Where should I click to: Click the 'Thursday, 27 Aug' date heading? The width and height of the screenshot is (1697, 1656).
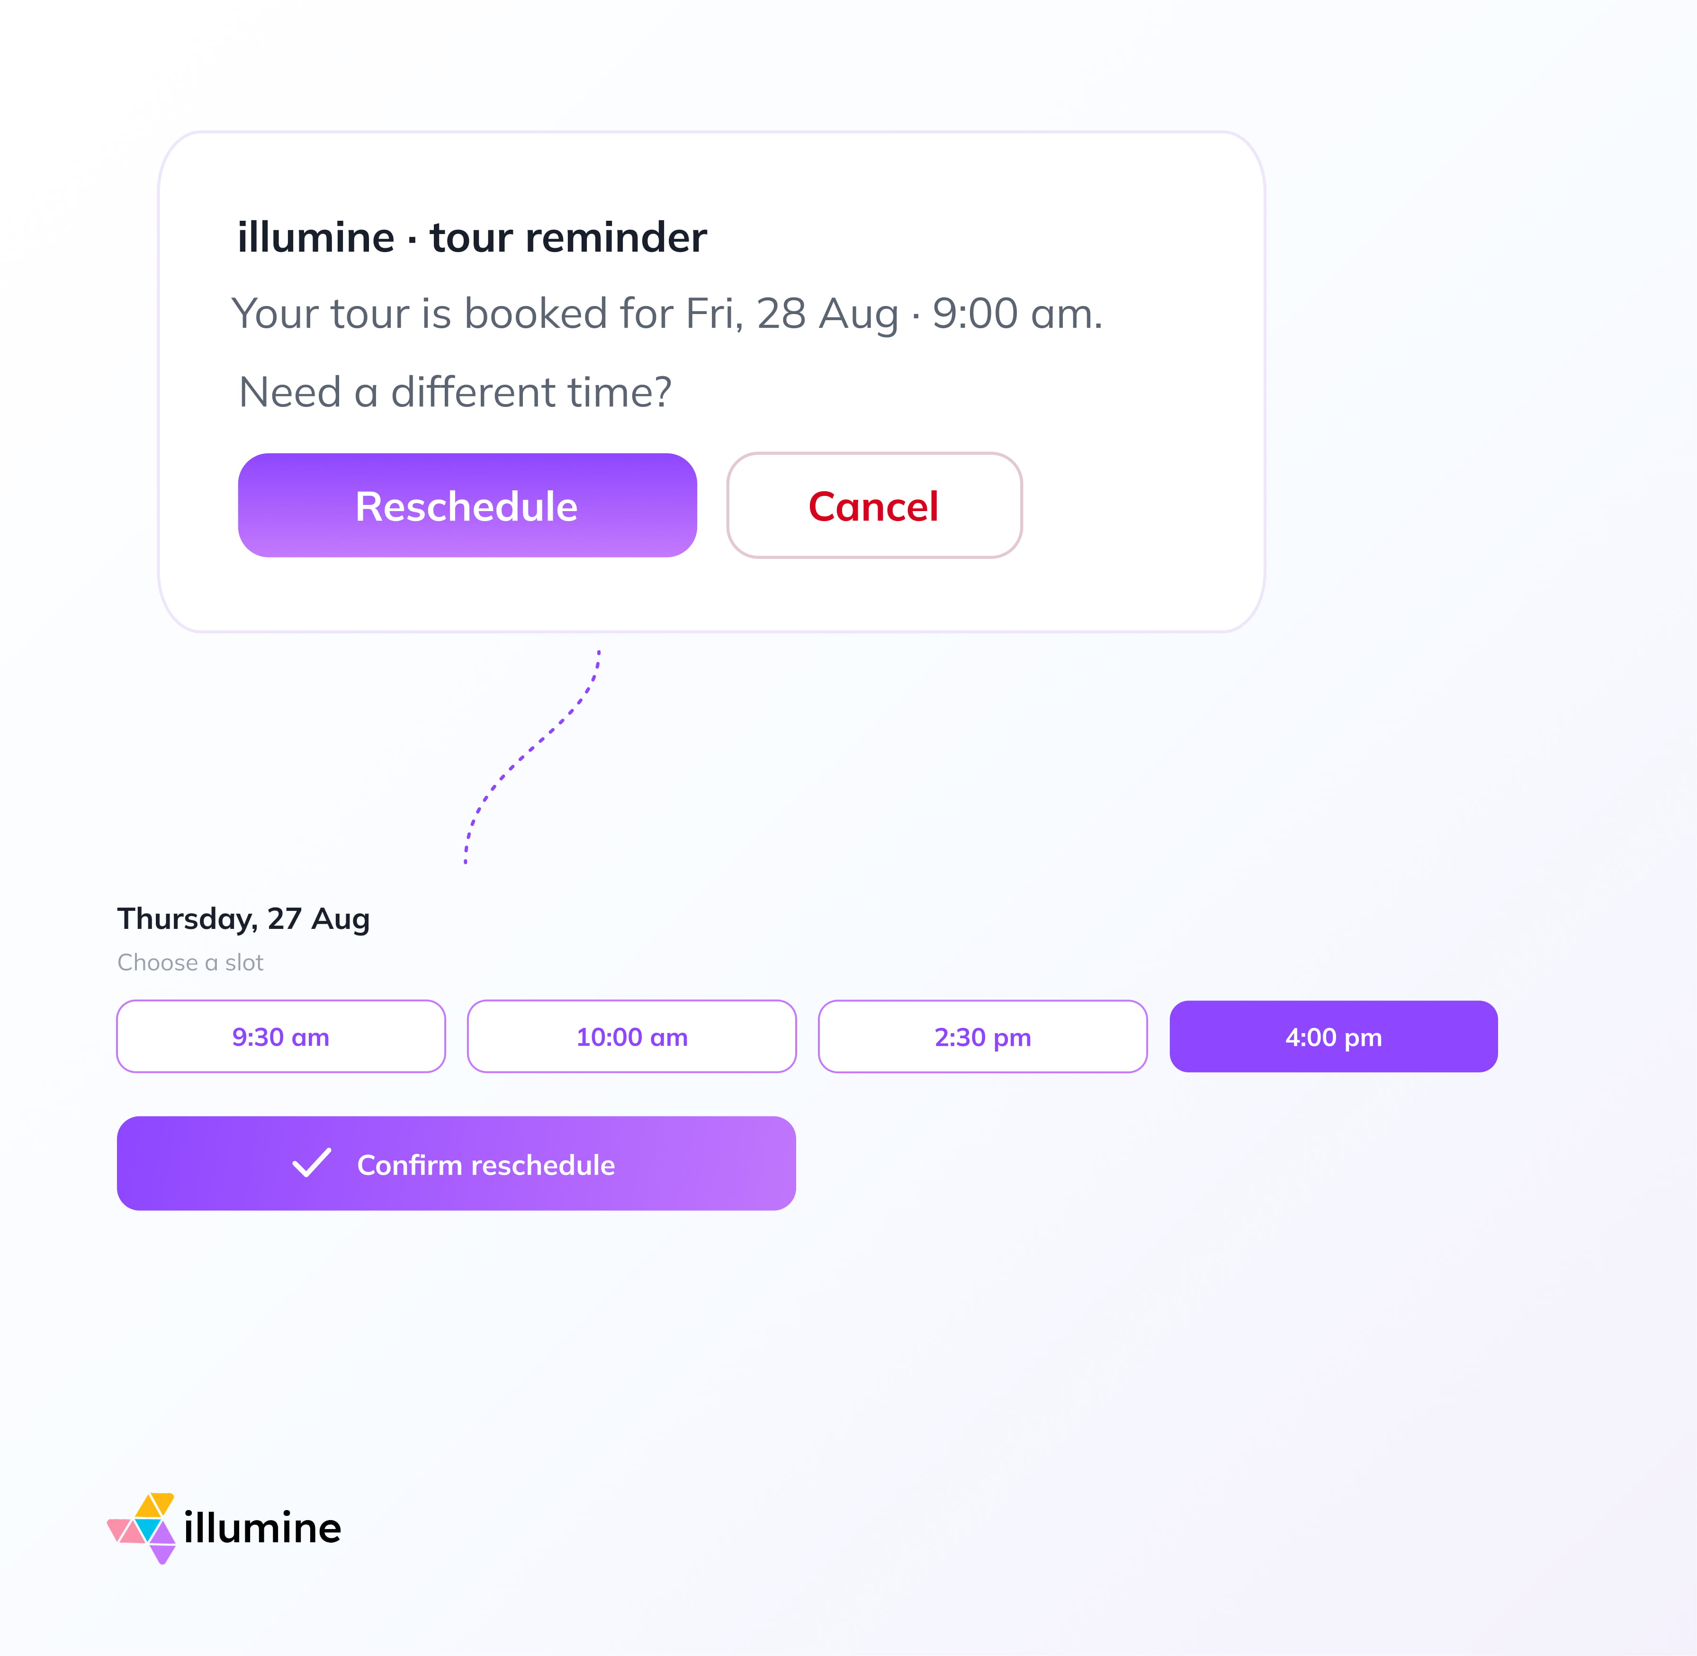click(243, 919)
